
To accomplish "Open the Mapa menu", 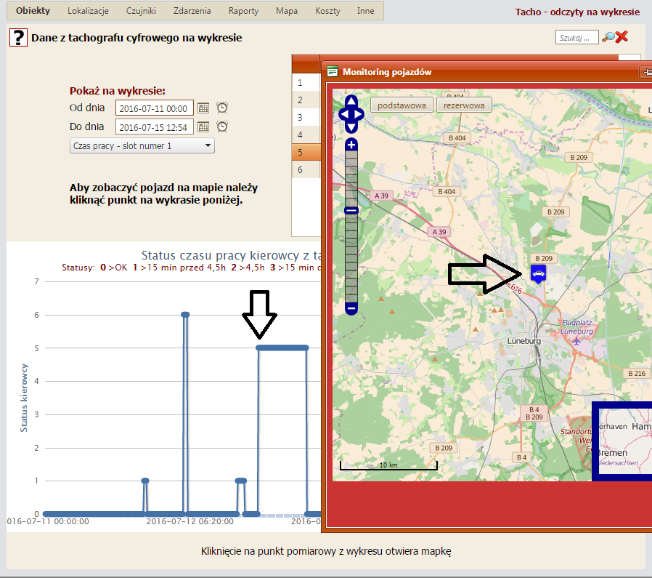I will click(287, 11).
